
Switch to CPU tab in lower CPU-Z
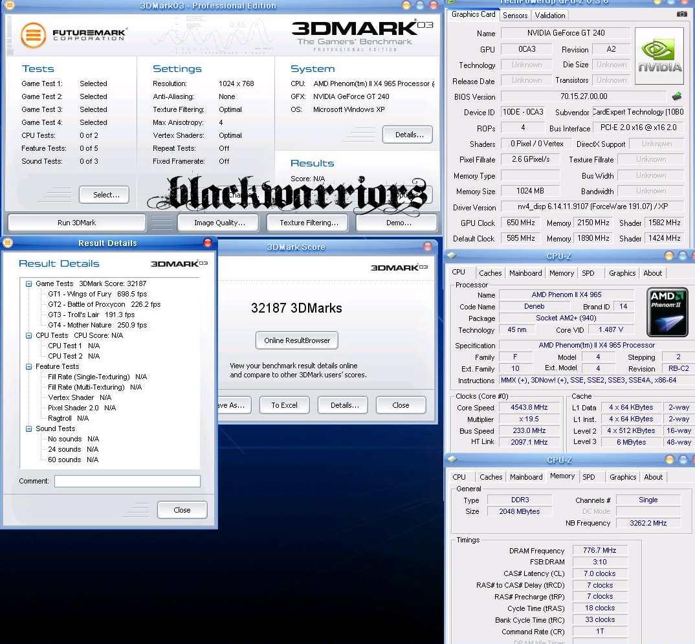click(459, 477)
